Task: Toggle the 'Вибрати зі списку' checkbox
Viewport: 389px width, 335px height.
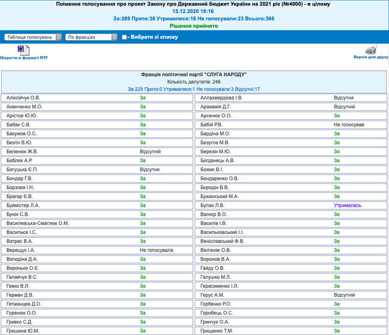Action: pos(124,37)
